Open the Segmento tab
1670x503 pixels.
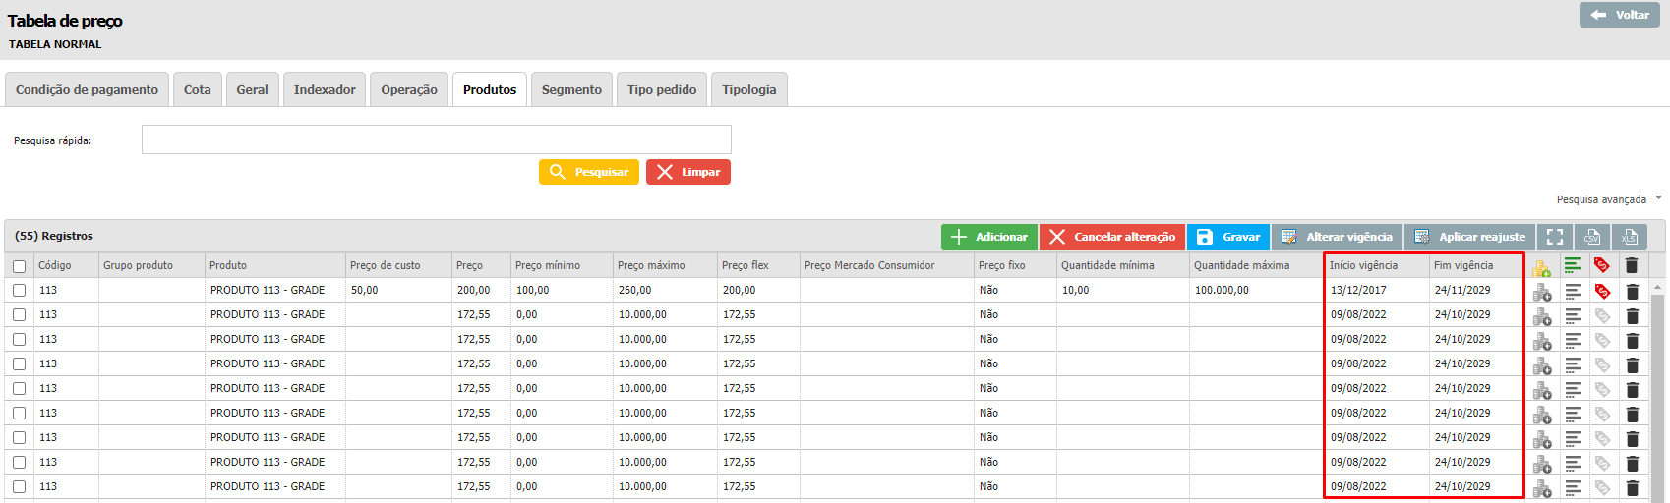point(571,89)
